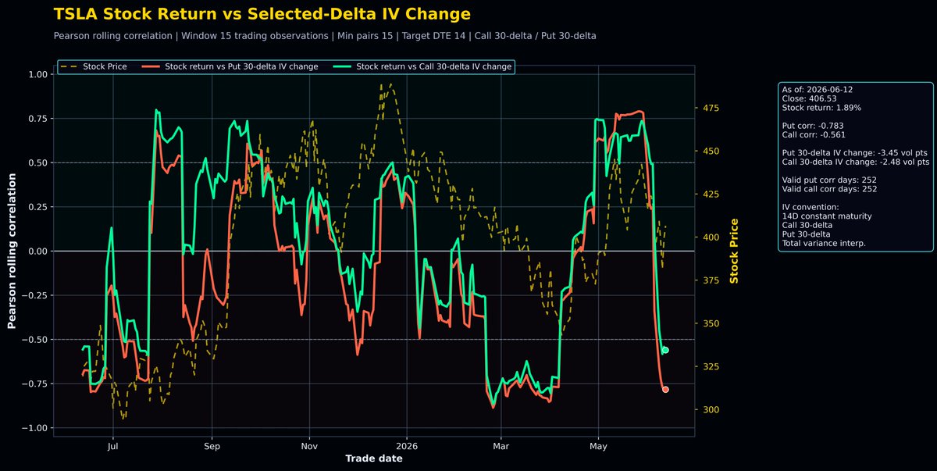Viewport: 937px width, 471px height.
Task: Click the '−1.00' left axis tick label
Action: click(x=34, y=428)
